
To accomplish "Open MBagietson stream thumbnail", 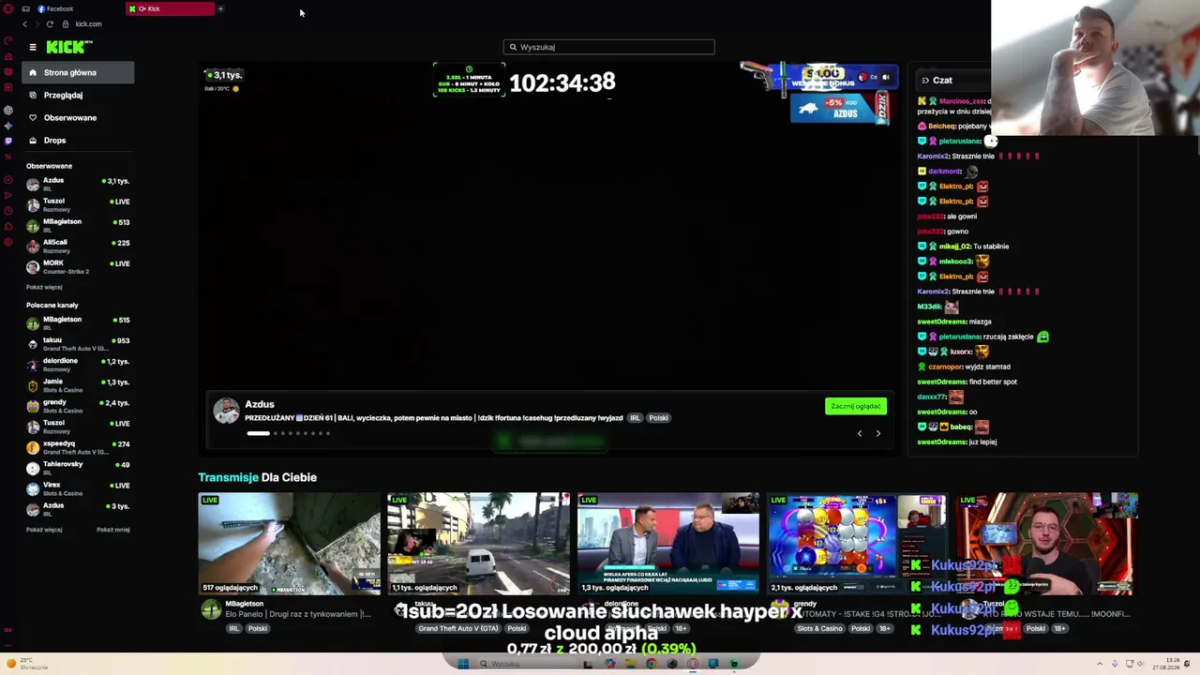I will (x=290, y=544).
